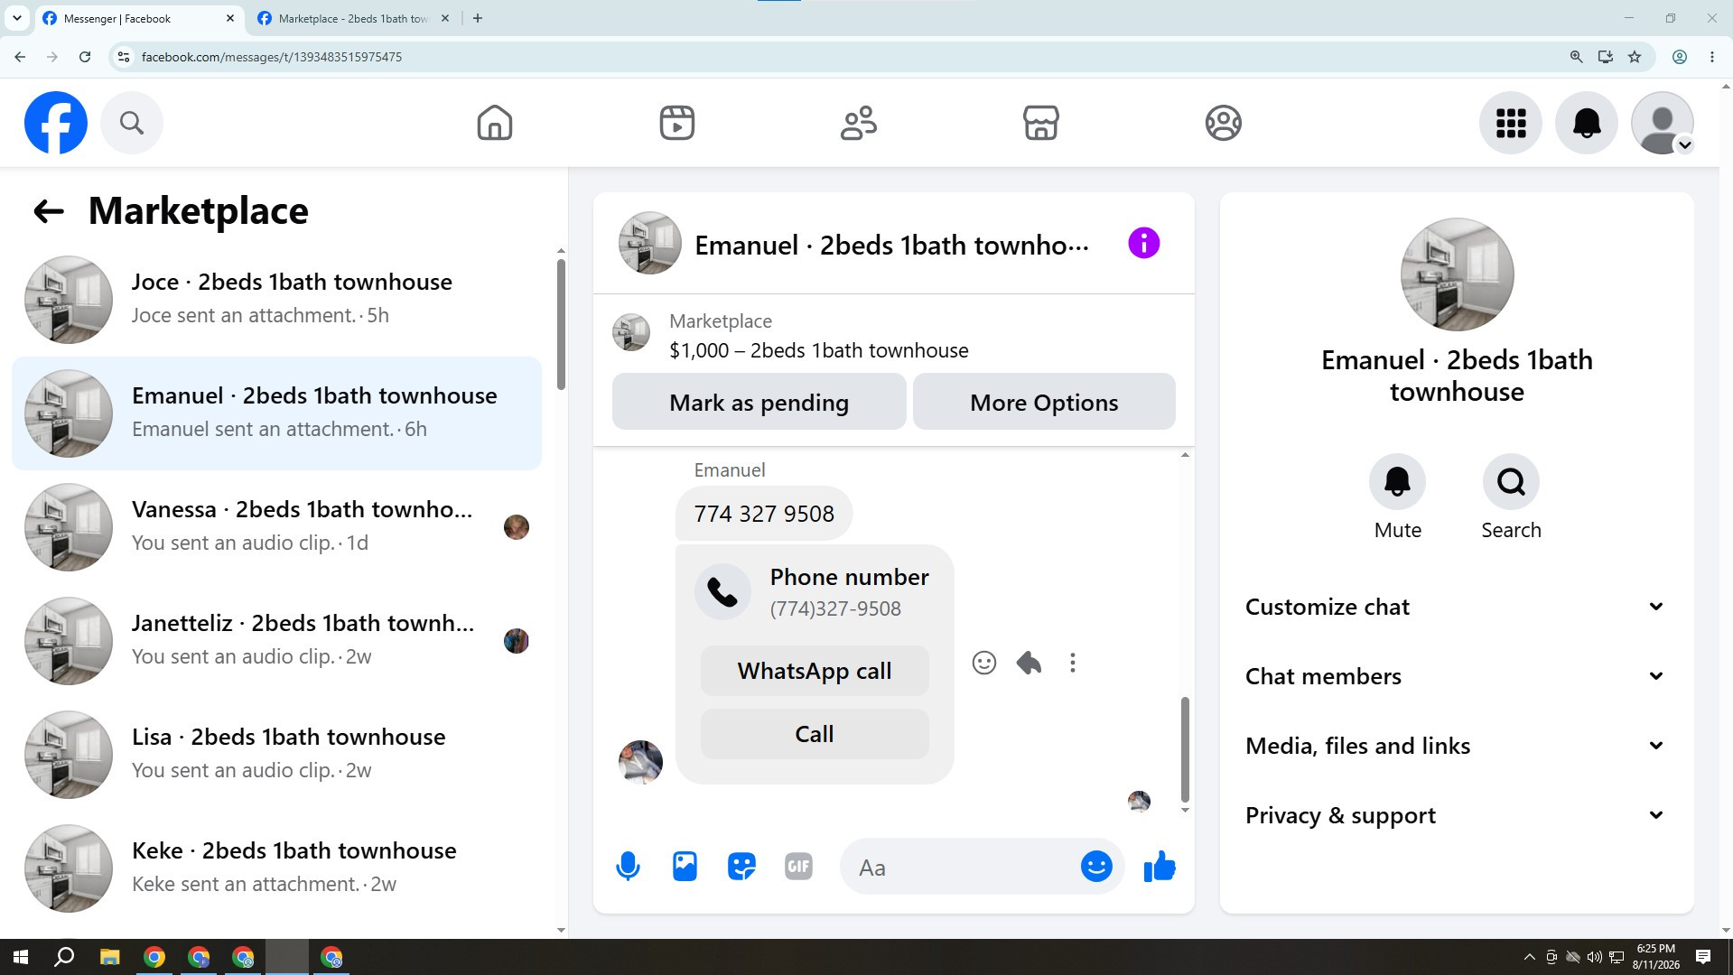
Task: Open Lisa's townhouse conversation
Action: pos(276,755)
